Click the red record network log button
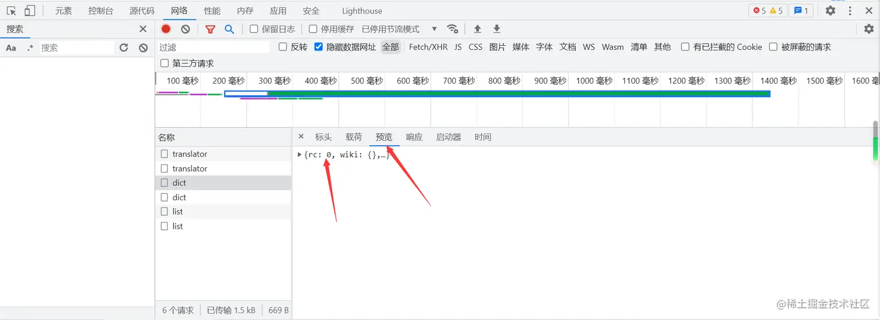The height and width of the screenshot is (320, 880). coord(166,29)
